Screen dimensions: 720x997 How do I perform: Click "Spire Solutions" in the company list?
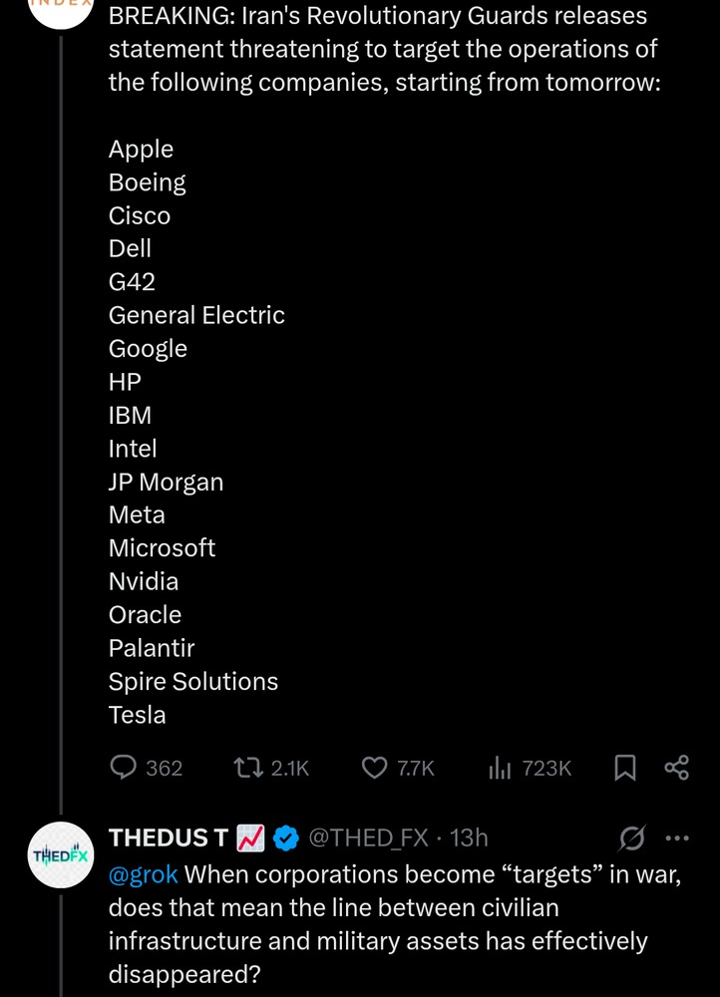(193, 682)
